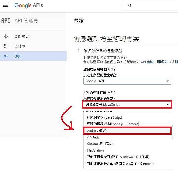
Task: Open the 網路瀏覽器 (JavaScript) dropdown
Action: tap(127, 104)
